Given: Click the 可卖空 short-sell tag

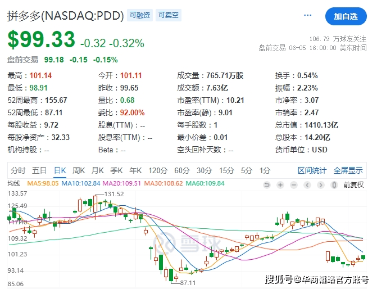Looking at the screenshot, I should pyautogui.click(x=169, y=15).
